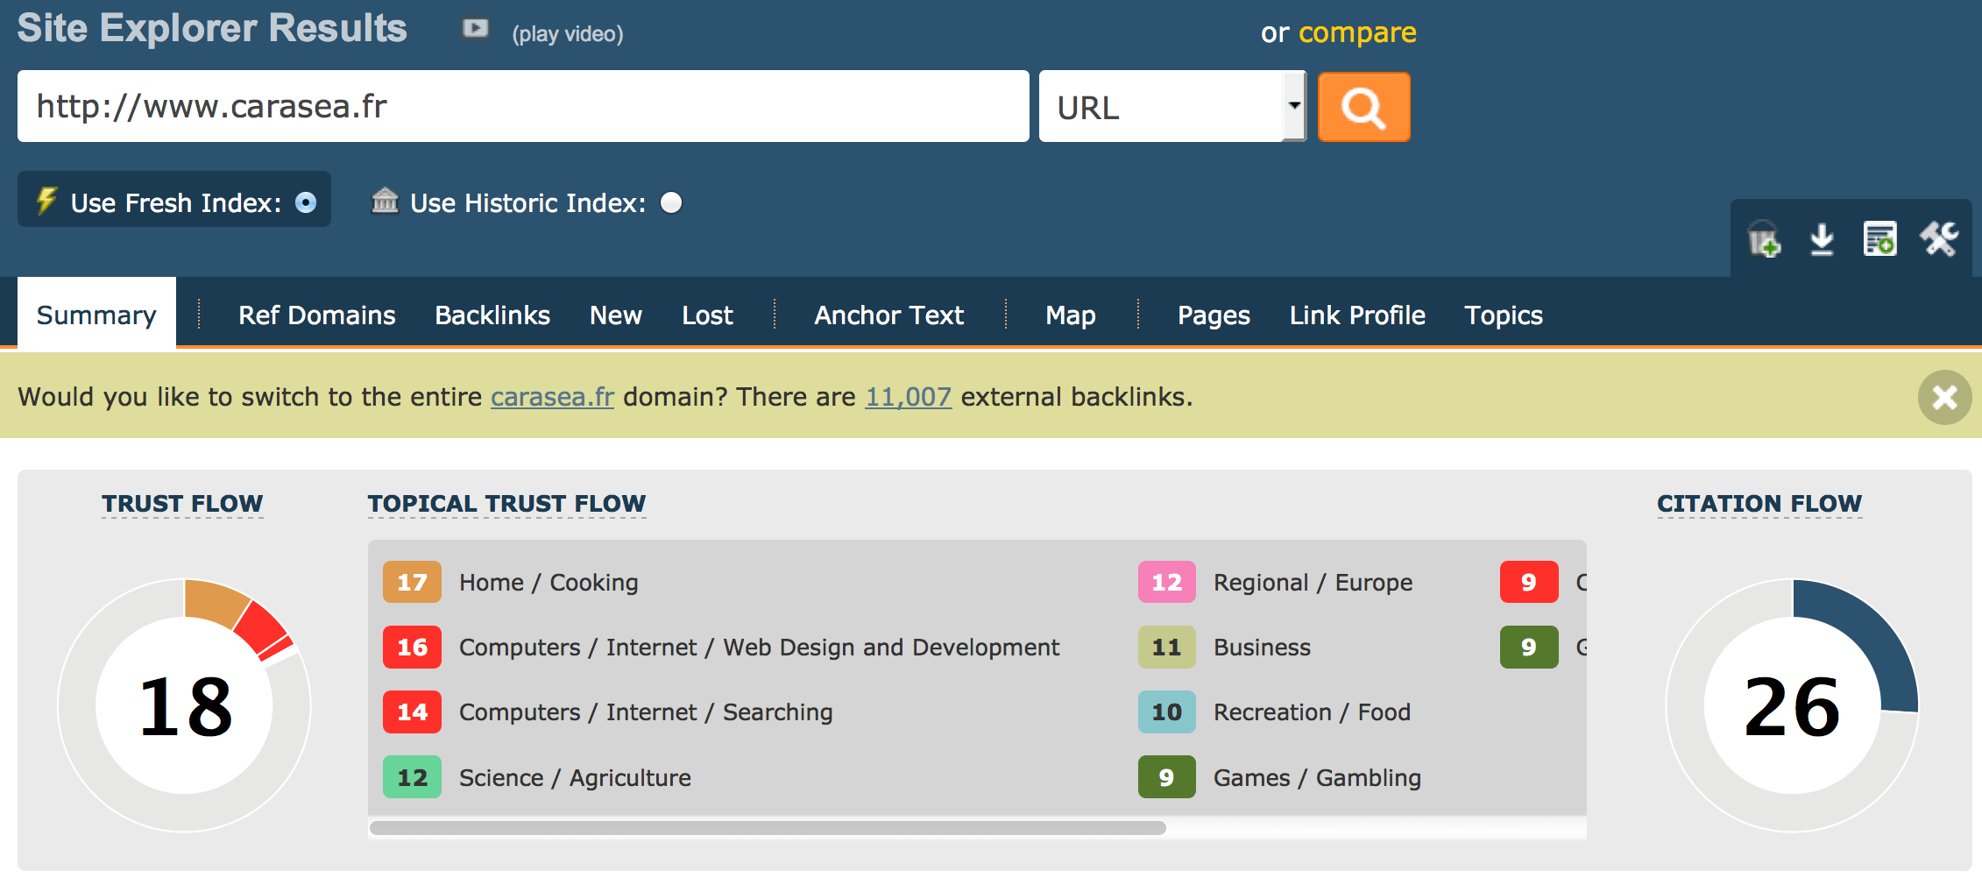This screenshot has width=1982, height=885.
Task: View the Link Profile tab
Action: coord(1357,315)
